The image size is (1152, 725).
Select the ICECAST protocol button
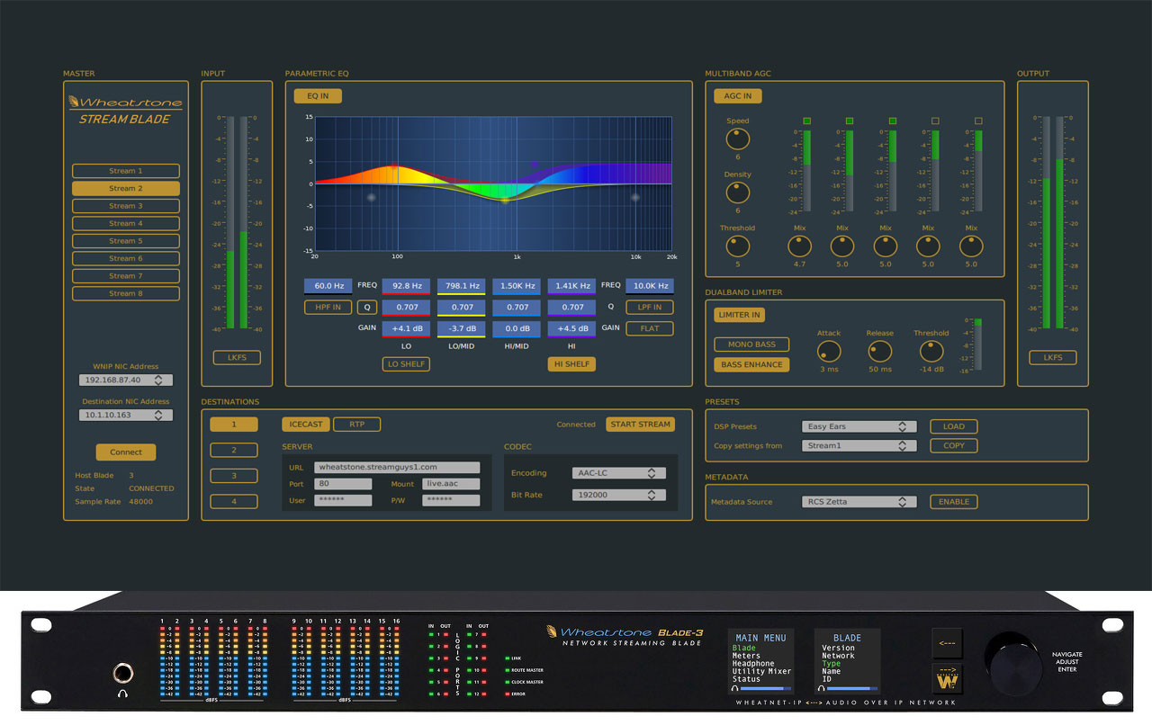click(x=306, y=425)
